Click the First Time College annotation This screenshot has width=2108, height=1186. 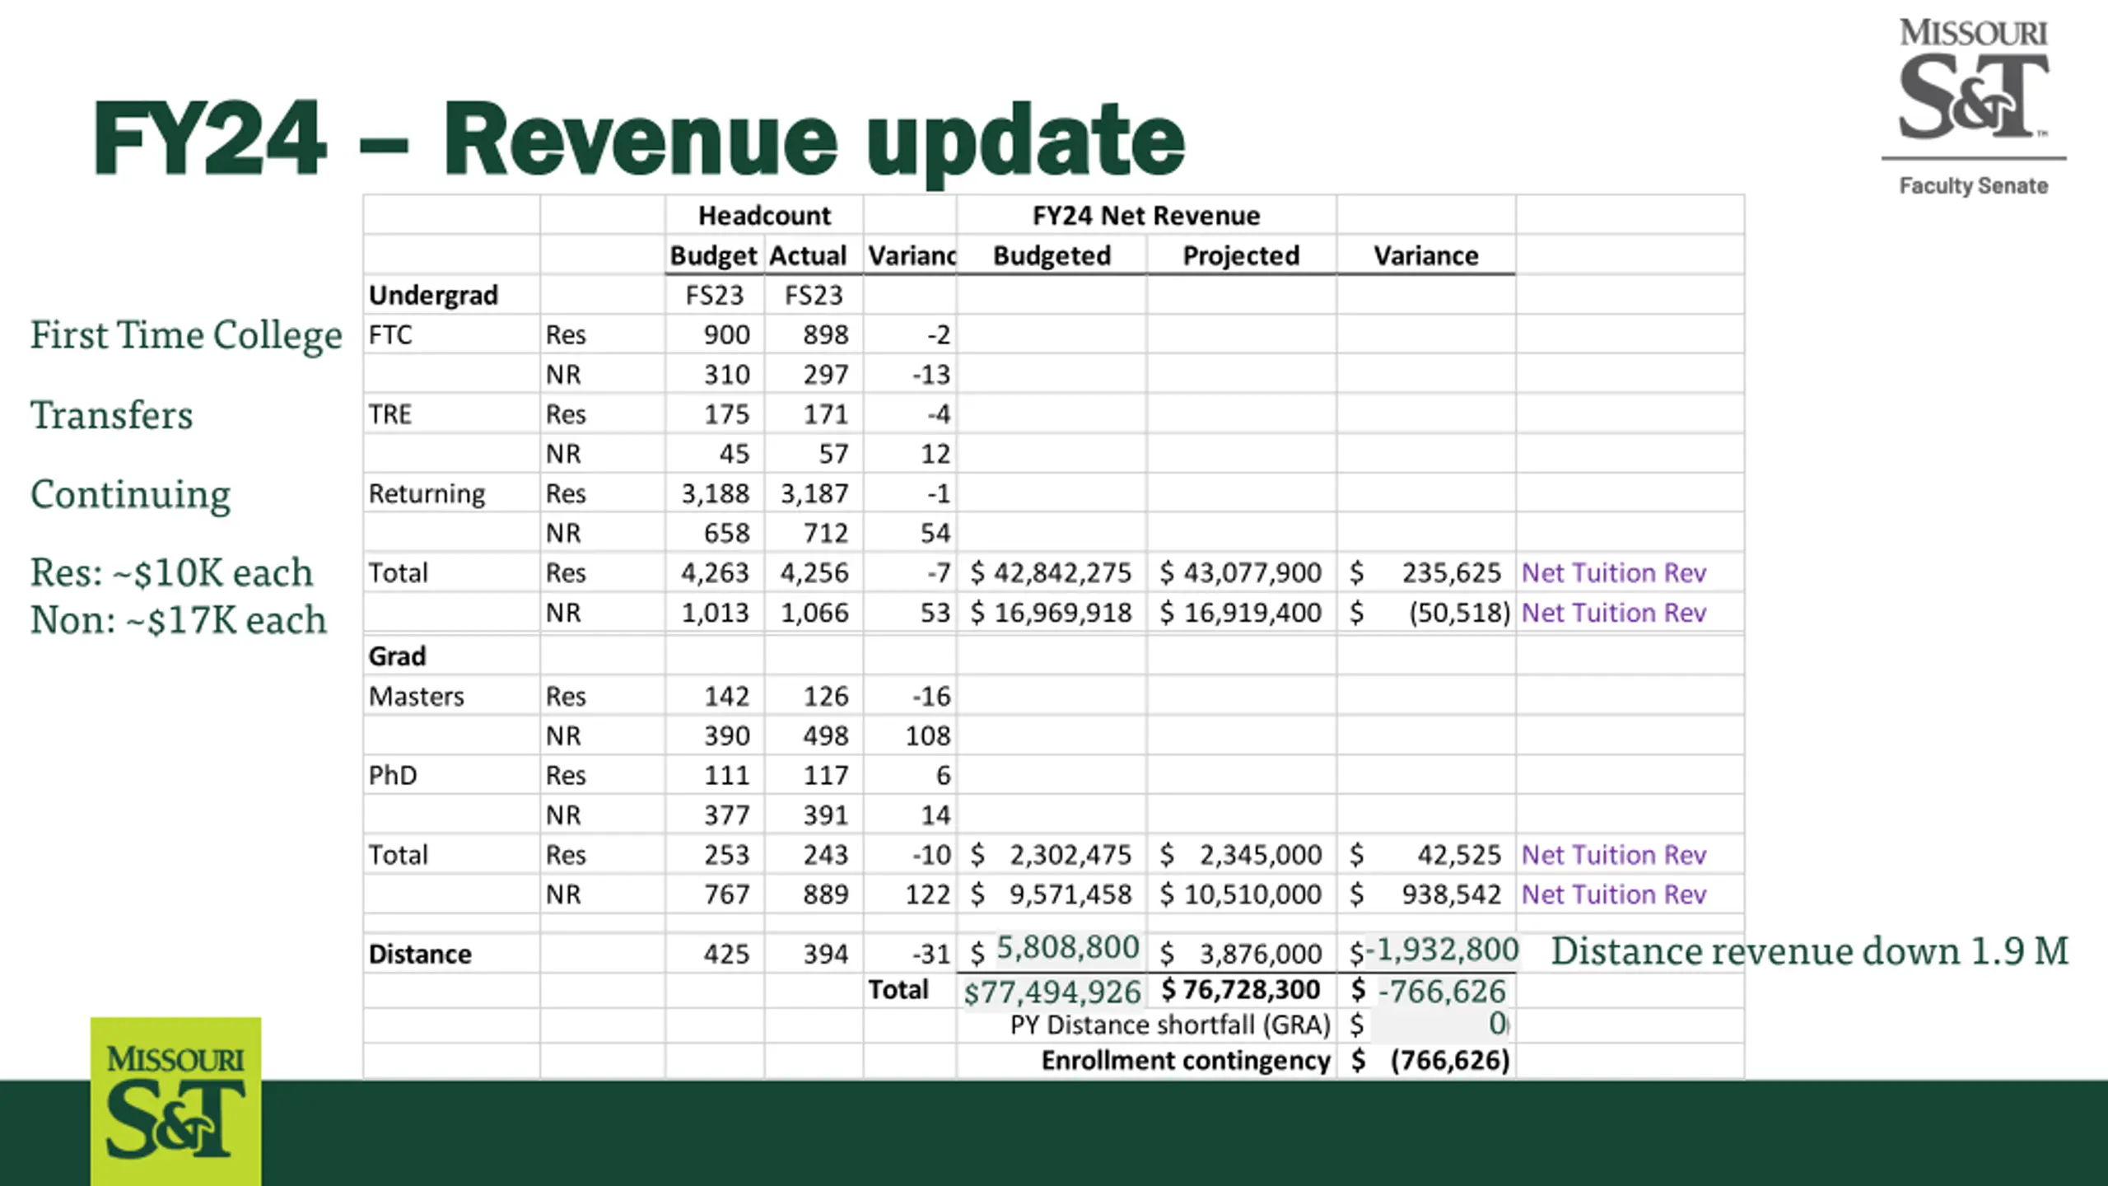pyautogui.click(x=186, y=335)
